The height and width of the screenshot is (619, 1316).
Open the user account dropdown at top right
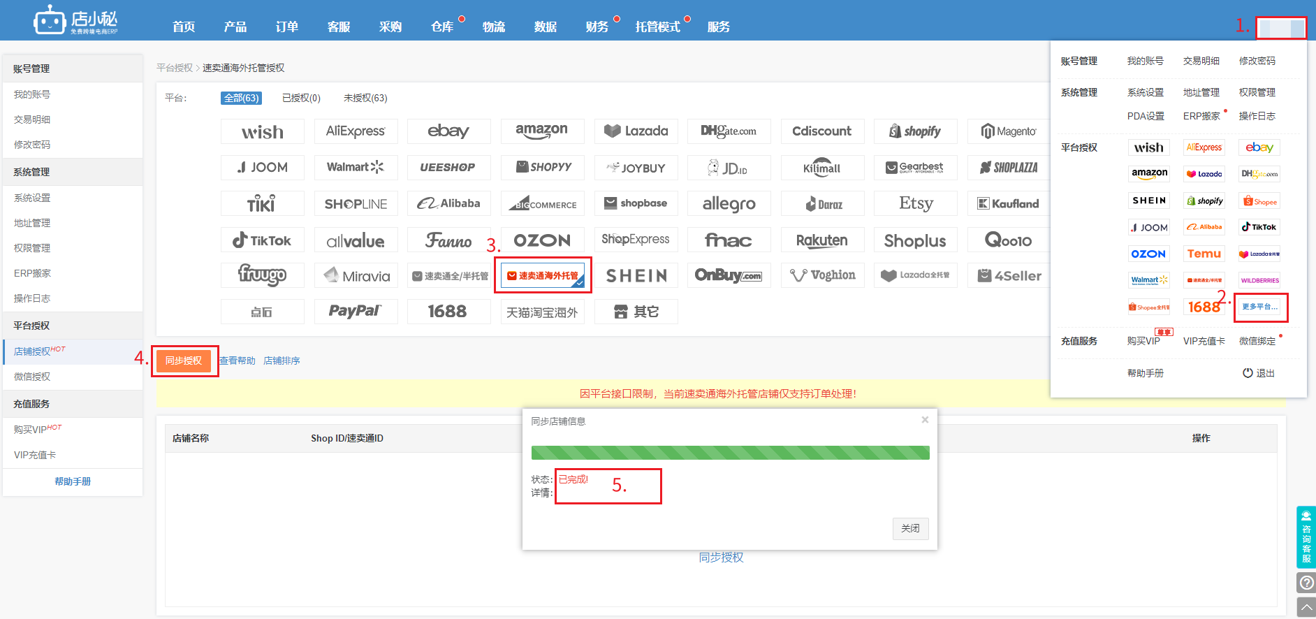[x=1281, y=28]
